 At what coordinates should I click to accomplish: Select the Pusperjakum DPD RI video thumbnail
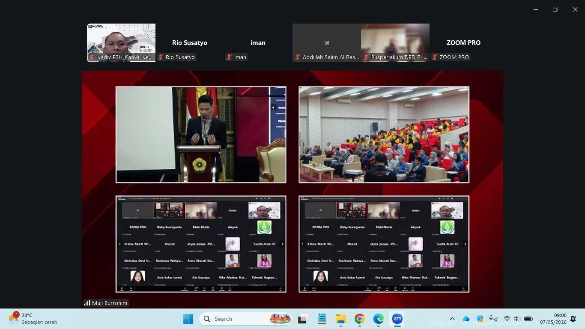pyautogui.click(x=395, y=43)
